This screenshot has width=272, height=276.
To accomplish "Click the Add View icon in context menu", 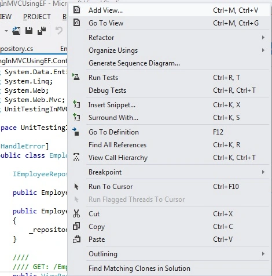I will tap(77, 10).
